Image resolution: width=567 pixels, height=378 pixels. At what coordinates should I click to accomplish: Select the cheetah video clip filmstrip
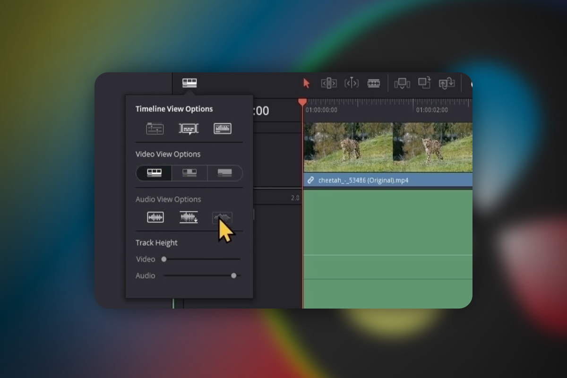(388, 147)
